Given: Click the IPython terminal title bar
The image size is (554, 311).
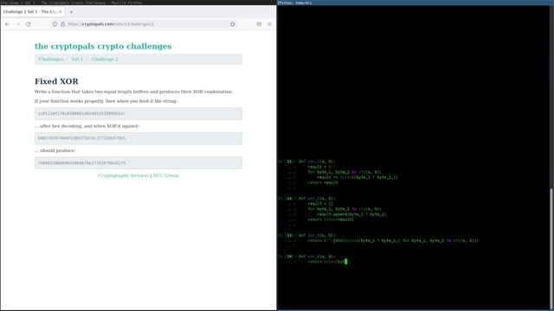Looking at the screenshot, I should 415,3.
